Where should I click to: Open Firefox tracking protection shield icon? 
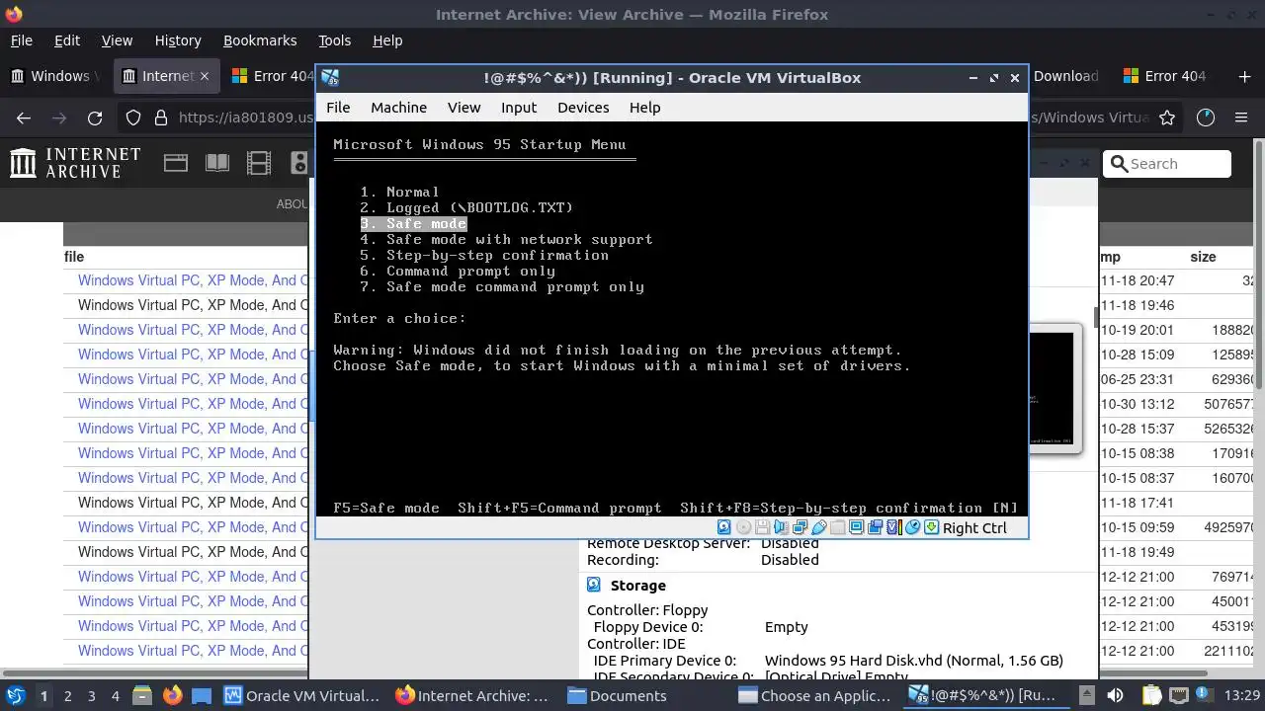[133, 118]
